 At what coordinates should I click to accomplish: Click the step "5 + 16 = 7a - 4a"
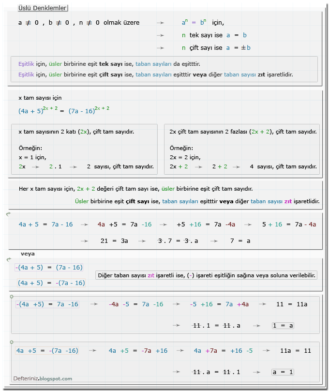click(x=289, y=225)
